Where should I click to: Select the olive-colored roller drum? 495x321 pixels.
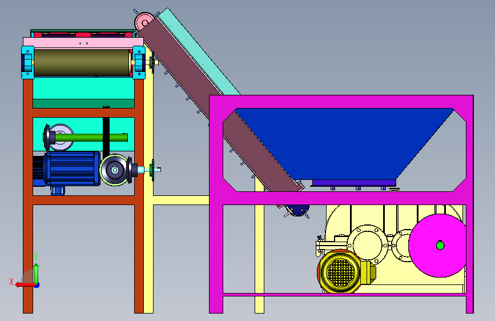[x=82, y=63]
